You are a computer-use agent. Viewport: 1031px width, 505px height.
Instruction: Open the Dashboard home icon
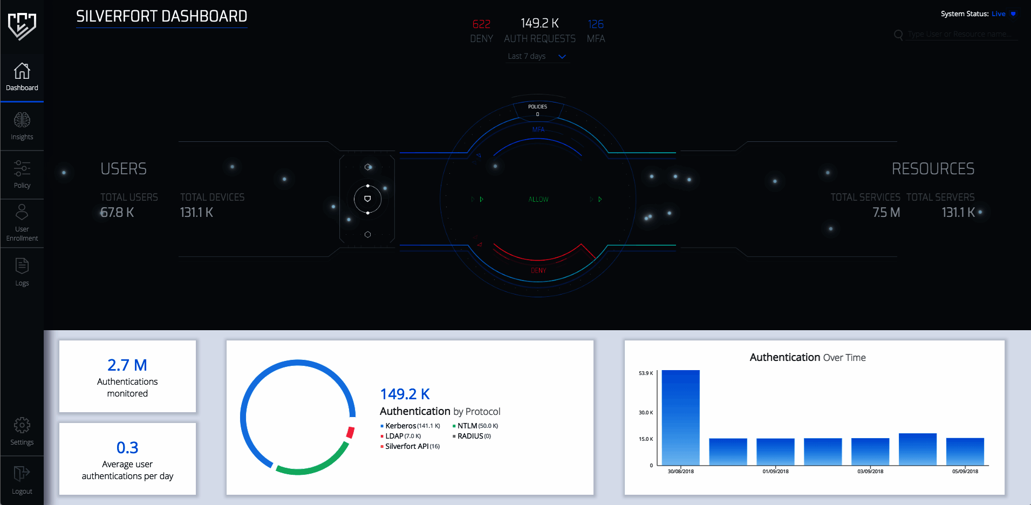point(22,71)
